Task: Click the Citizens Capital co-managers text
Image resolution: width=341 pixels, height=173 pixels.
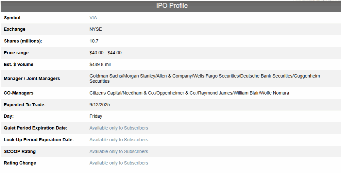Action: 189,93
